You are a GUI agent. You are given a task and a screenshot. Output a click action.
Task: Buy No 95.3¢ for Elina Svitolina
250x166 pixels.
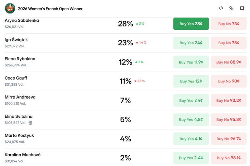[229, 120]
